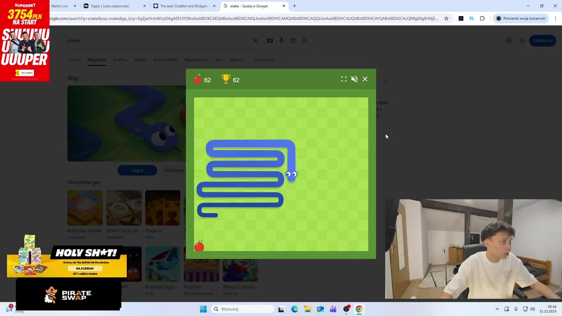
Task: Open the Windows Start menu
Action: [x=203, y=309]
